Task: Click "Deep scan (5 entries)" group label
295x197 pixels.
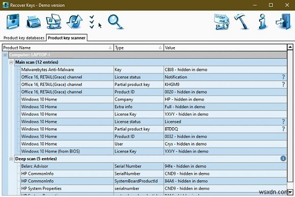Action: [36, 159]
